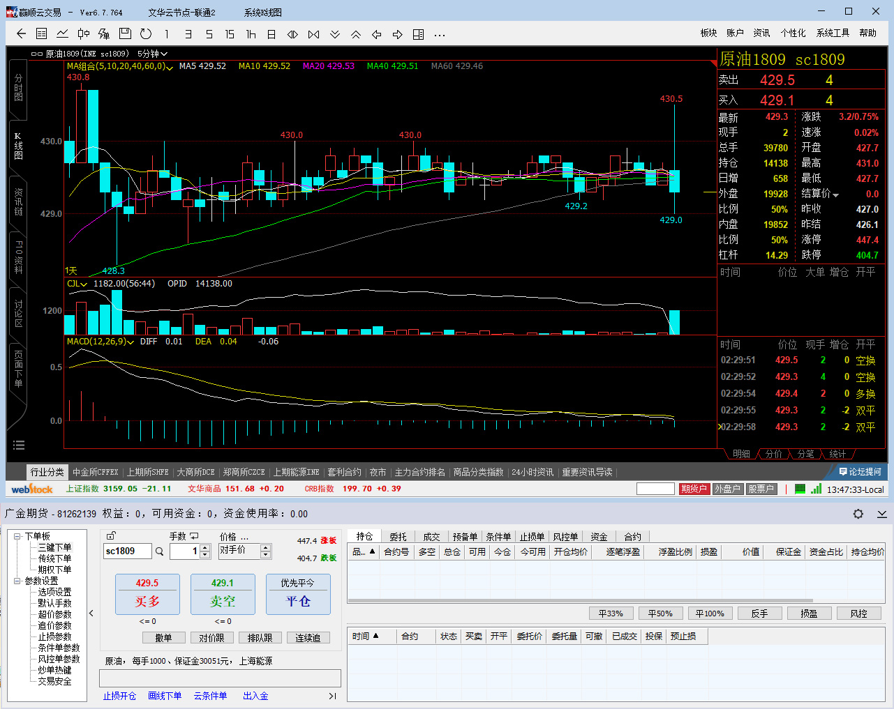Open the quote list view icon
The image size is (894, 709).
pos(41,33)
